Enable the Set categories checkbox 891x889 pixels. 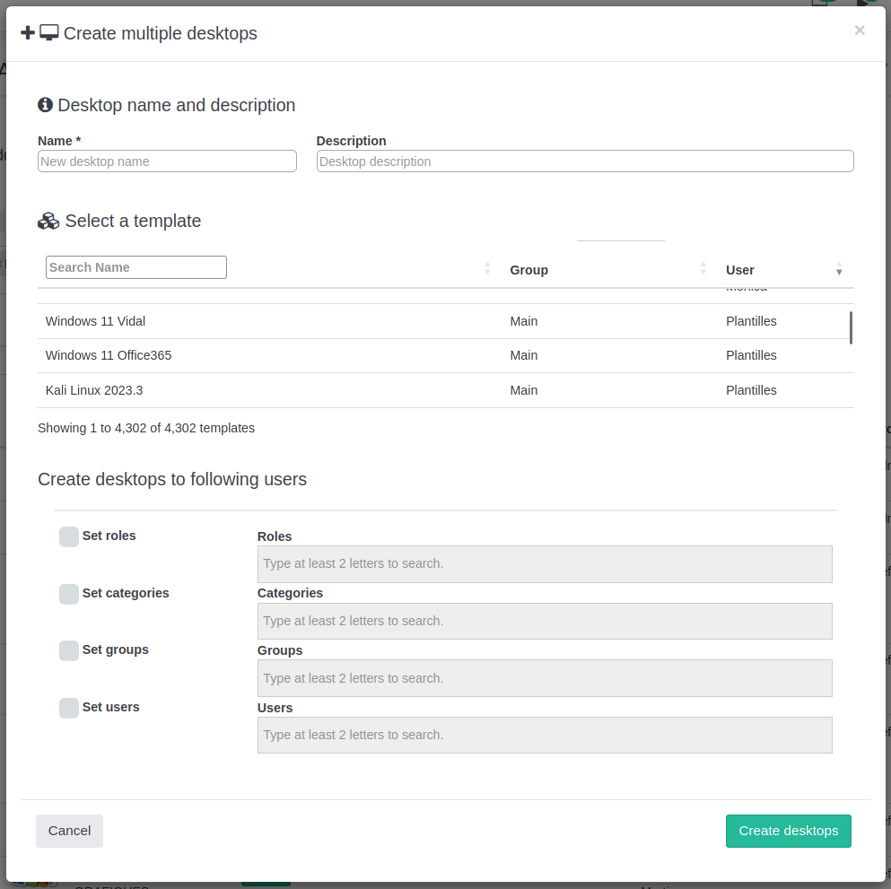click(69, 594)
